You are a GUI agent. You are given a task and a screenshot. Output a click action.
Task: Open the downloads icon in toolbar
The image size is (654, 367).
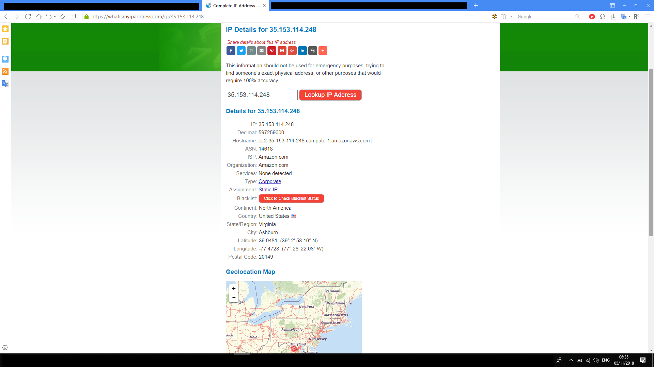click(613, 17)
